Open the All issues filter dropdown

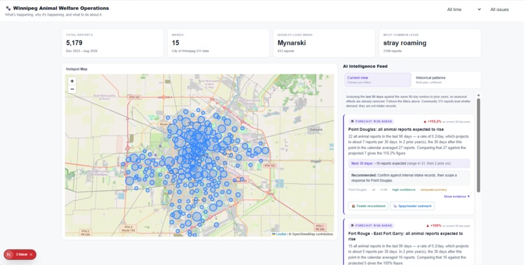point(499,9)
